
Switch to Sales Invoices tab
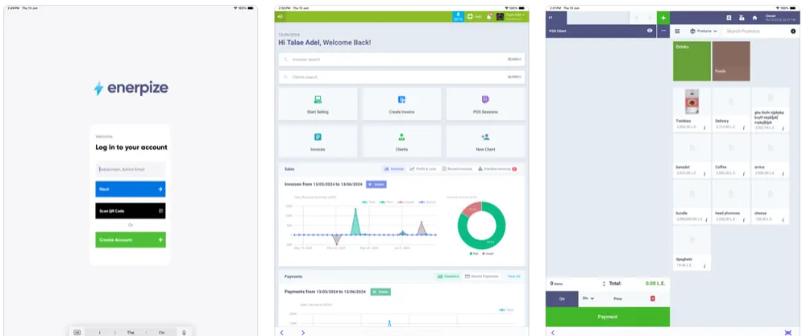tap(394, 168)
